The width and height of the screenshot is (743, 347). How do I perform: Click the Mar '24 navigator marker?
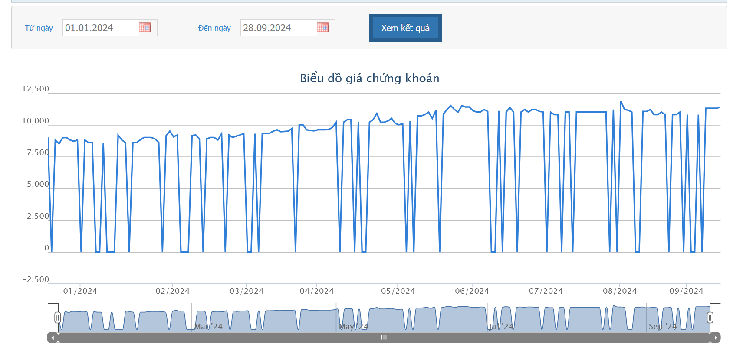pyautogui.click(x=208, y=327)
